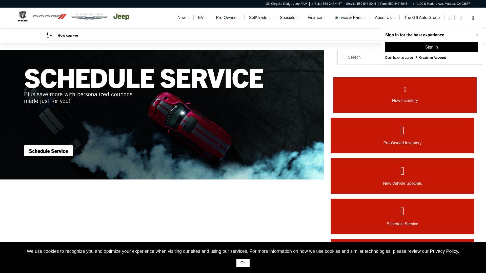
Task: Click the New Vehicle Specials red tile
Action: tap(402, 176)
